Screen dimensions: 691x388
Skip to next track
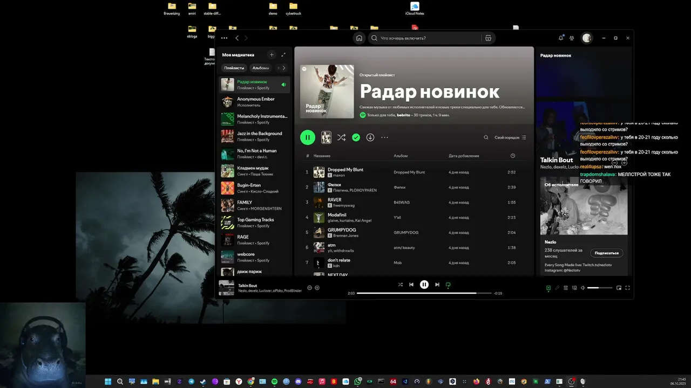(x=437, y=285)
